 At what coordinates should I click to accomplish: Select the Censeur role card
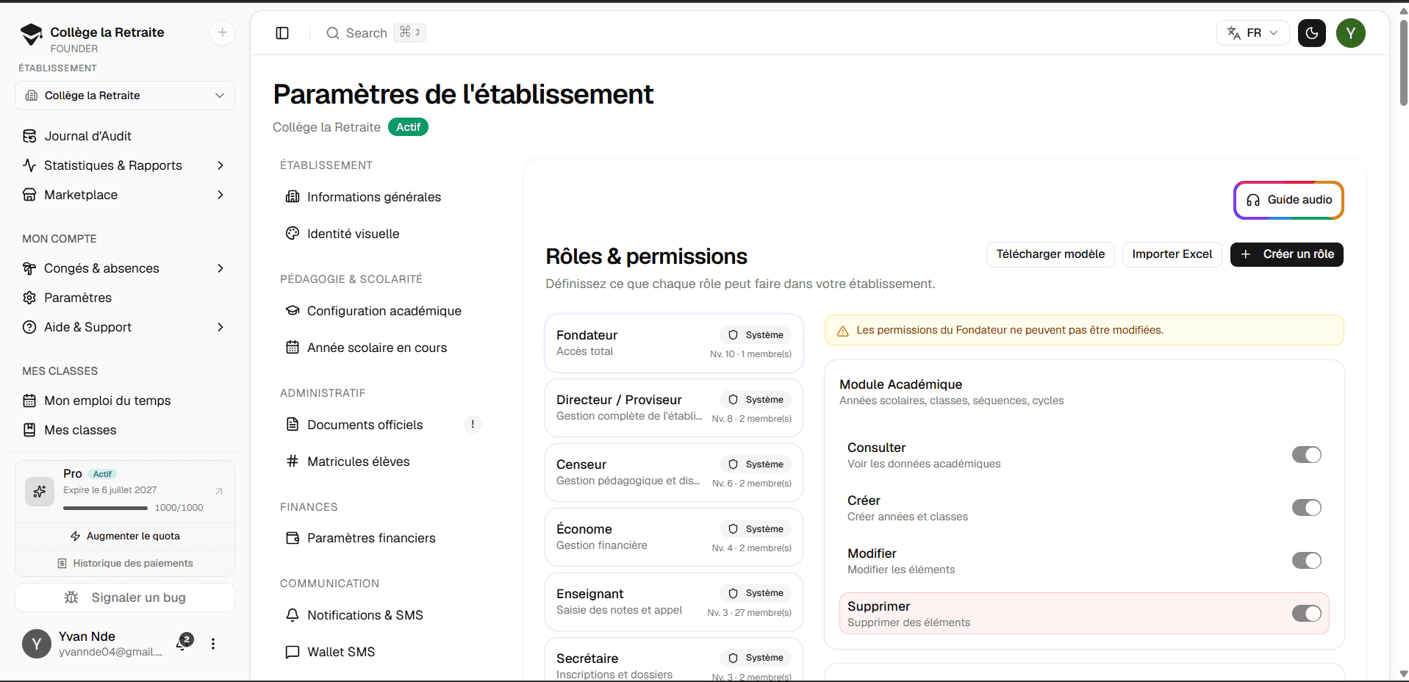click(x=674, y=473)
